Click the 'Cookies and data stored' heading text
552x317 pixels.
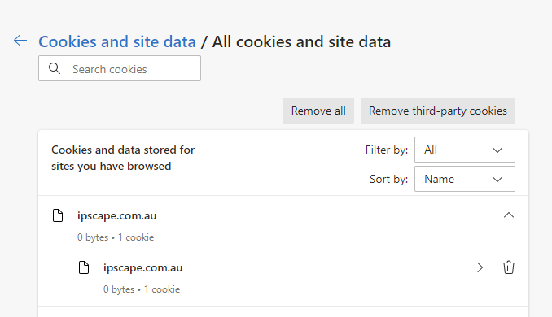click(x=123, y=158)
